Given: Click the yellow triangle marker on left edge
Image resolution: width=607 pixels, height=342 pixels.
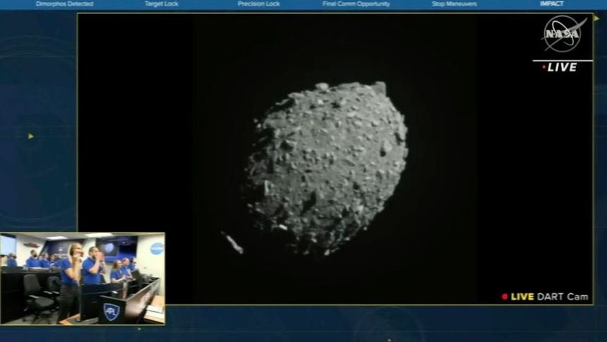Looking at the screenshot, I should (30, 136).
